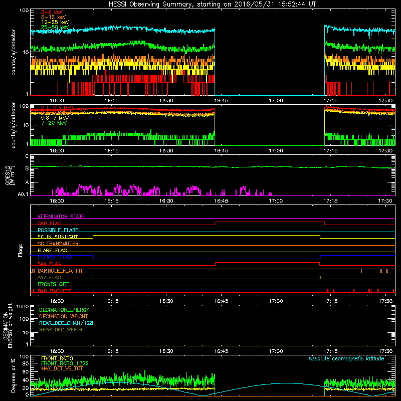This screenshot has width=401, height=401.
Task: Click the 0.8-7 MeV legend label
Action: pyautogui.click(x=55, y=118)
